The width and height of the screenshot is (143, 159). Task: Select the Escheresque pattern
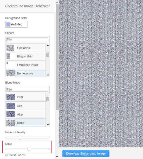[x=25, y=73]
